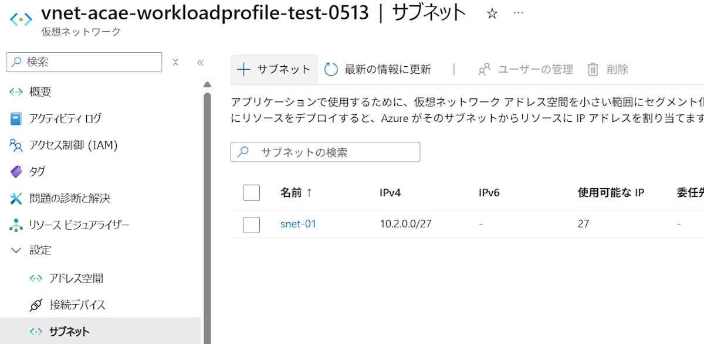Sort by 名前 column header arrow
Image resolution: width=704 pixels, height=344 pixels.
pos(309,192)
